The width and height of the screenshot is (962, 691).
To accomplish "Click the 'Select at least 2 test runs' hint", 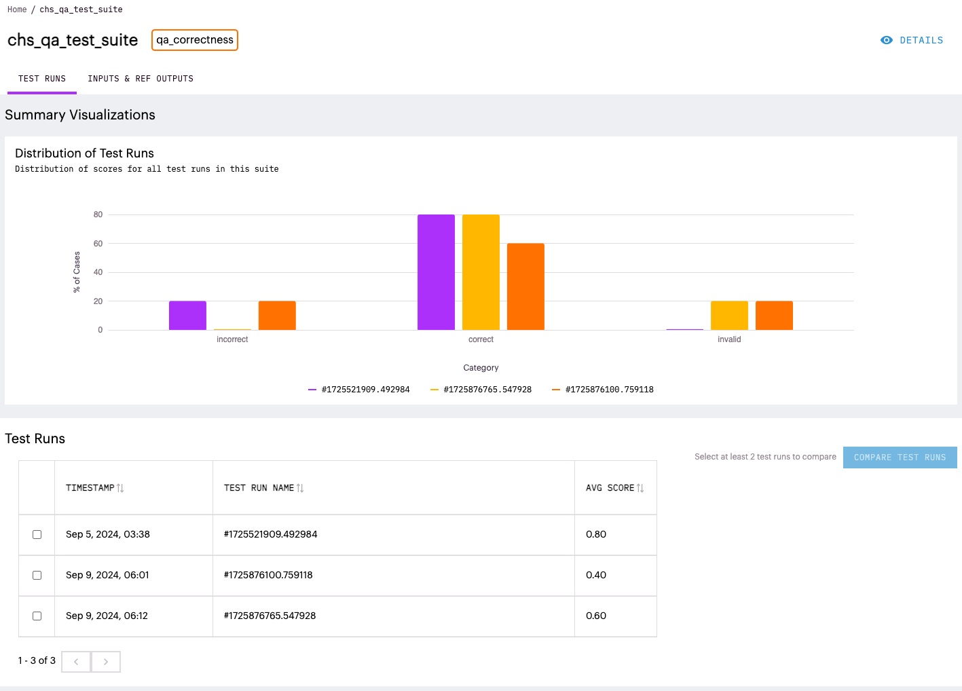I will tap(765, 457).
